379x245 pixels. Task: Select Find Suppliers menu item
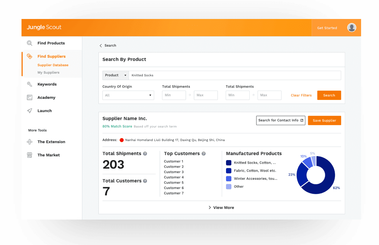click(52, 56)
